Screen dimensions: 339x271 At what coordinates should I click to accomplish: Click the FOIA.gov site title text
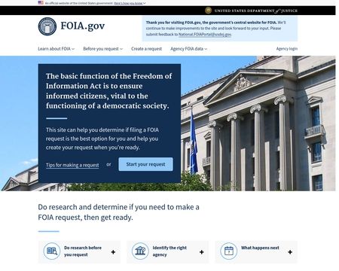coord(83,26)
